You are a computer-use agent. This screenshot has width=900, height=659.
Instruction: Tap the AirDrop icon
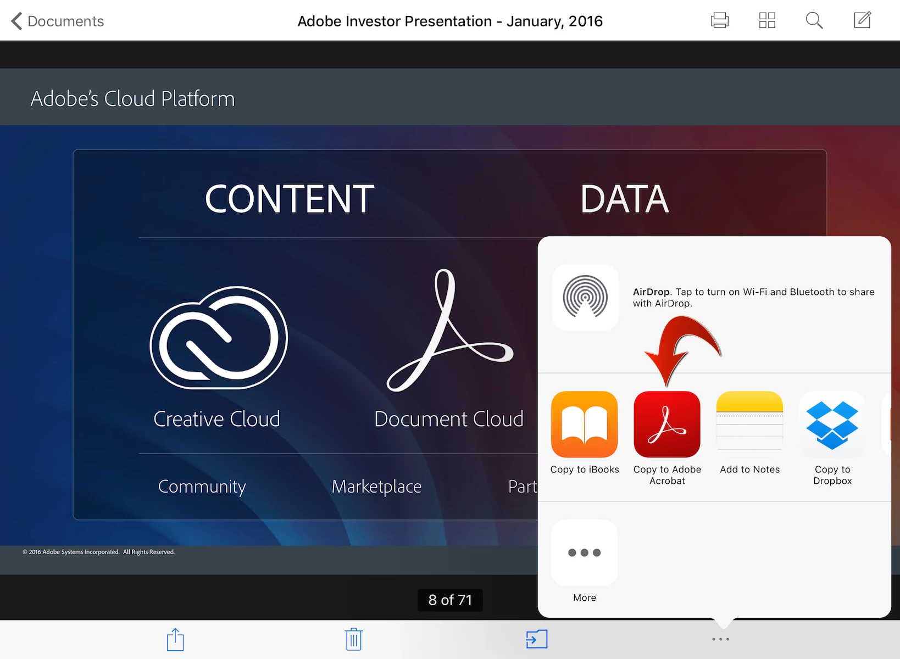click(585, 297)
